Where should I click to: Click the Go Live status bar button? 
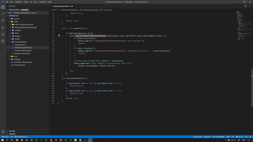[x=240, y=137]
